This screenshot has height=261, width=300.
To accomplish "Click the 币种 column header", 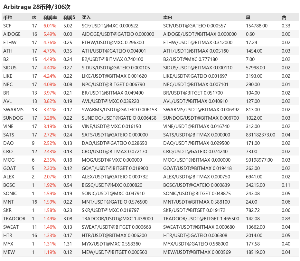I will point(8,17).
